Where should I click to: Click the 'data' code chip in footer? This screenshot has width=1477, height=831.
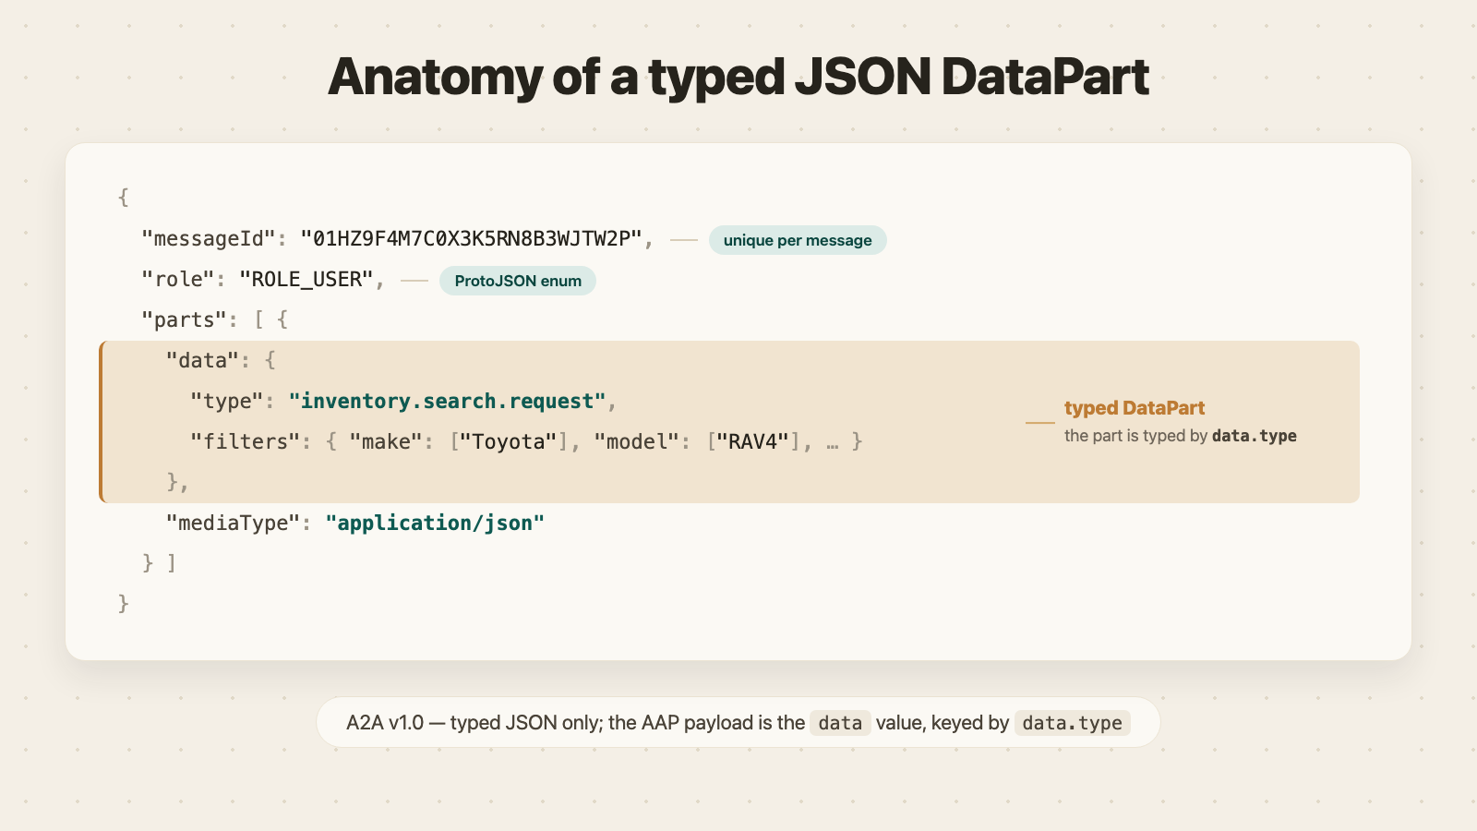pos(840,723)
